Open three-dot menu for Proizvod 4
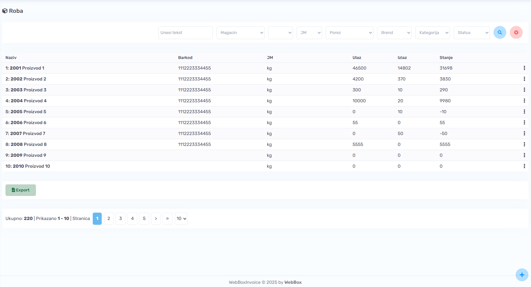Screen dimensions: 531x287 click(x=524, y=101)
